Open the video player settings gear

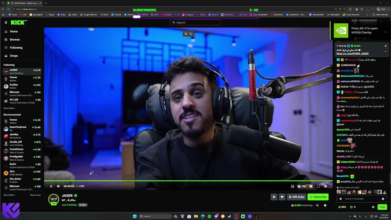tap(325, 186)
